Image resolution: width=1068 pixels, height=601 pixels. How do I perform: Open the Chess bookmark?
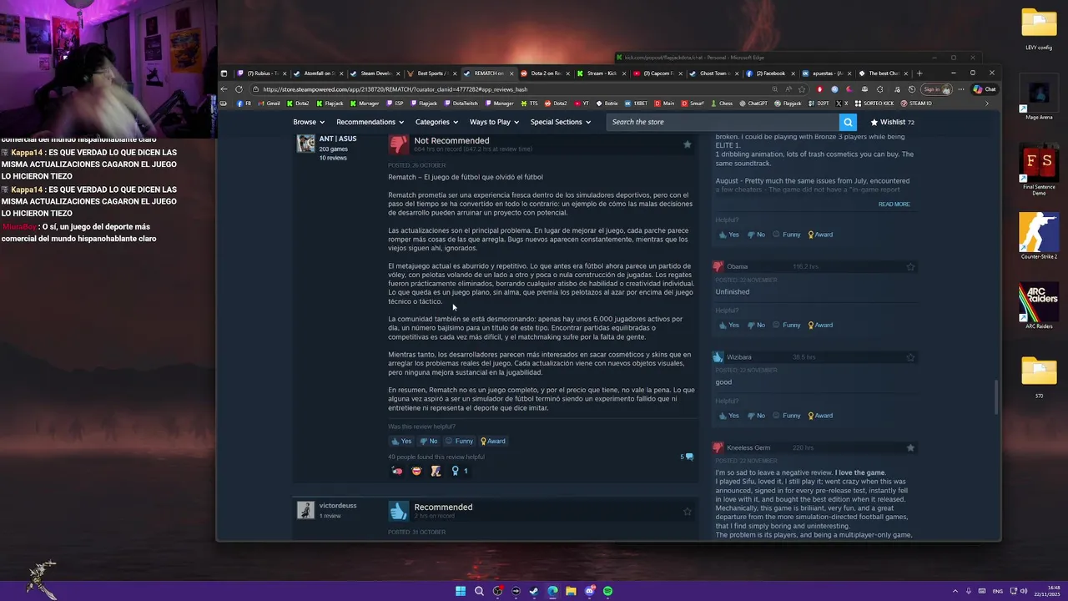(721, 104)
